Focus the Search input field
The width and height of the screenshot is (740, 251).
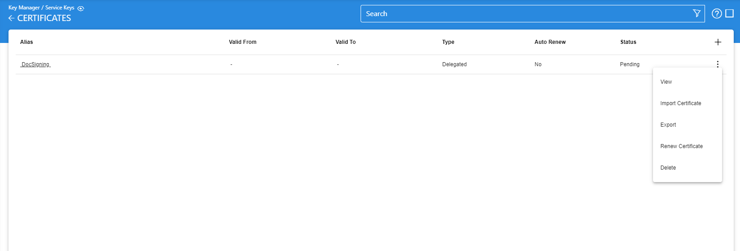coord(525,14)
